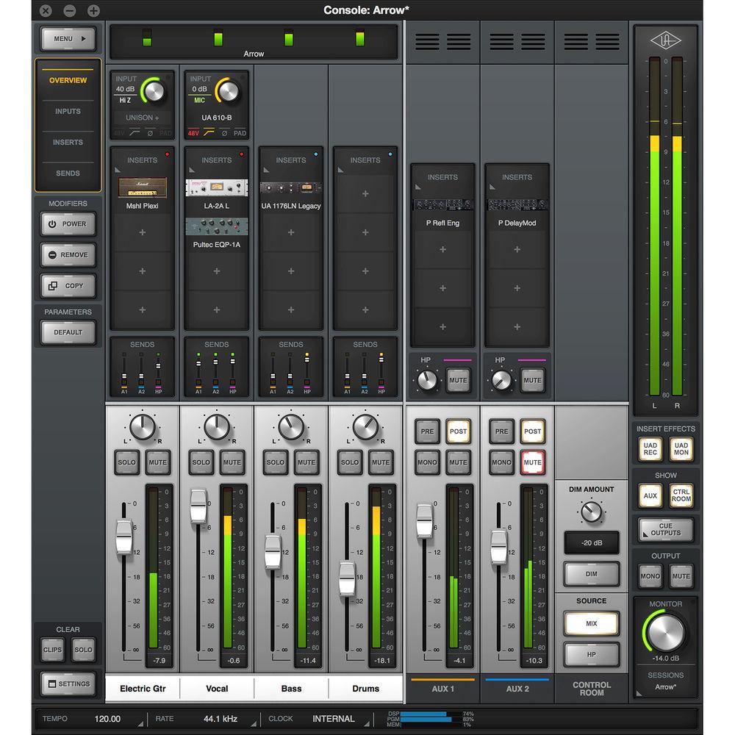
Task: Solo the Bass channel
Action: click(x=275, y=462)
